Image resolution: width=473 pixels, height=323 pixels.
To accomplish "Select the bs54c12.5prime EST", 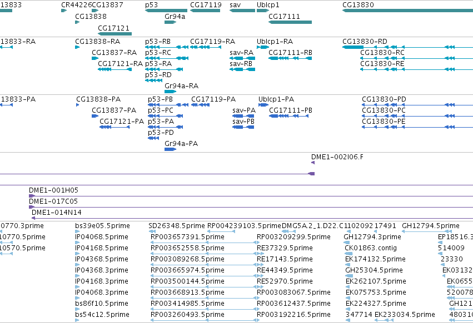I will 77,320.
